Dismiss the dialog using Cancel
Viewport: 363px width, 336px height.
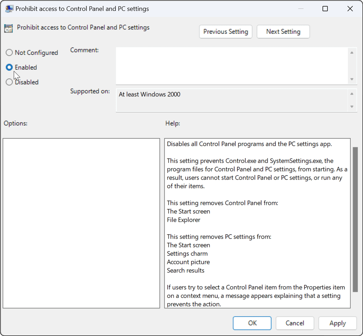click(295, 323)
